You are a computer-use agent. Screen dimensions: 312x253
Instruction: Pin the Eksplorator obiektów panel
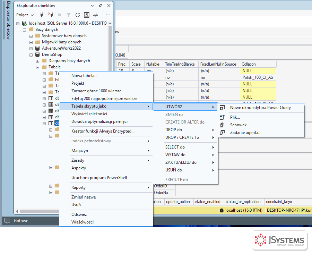(x=101, y=6)
